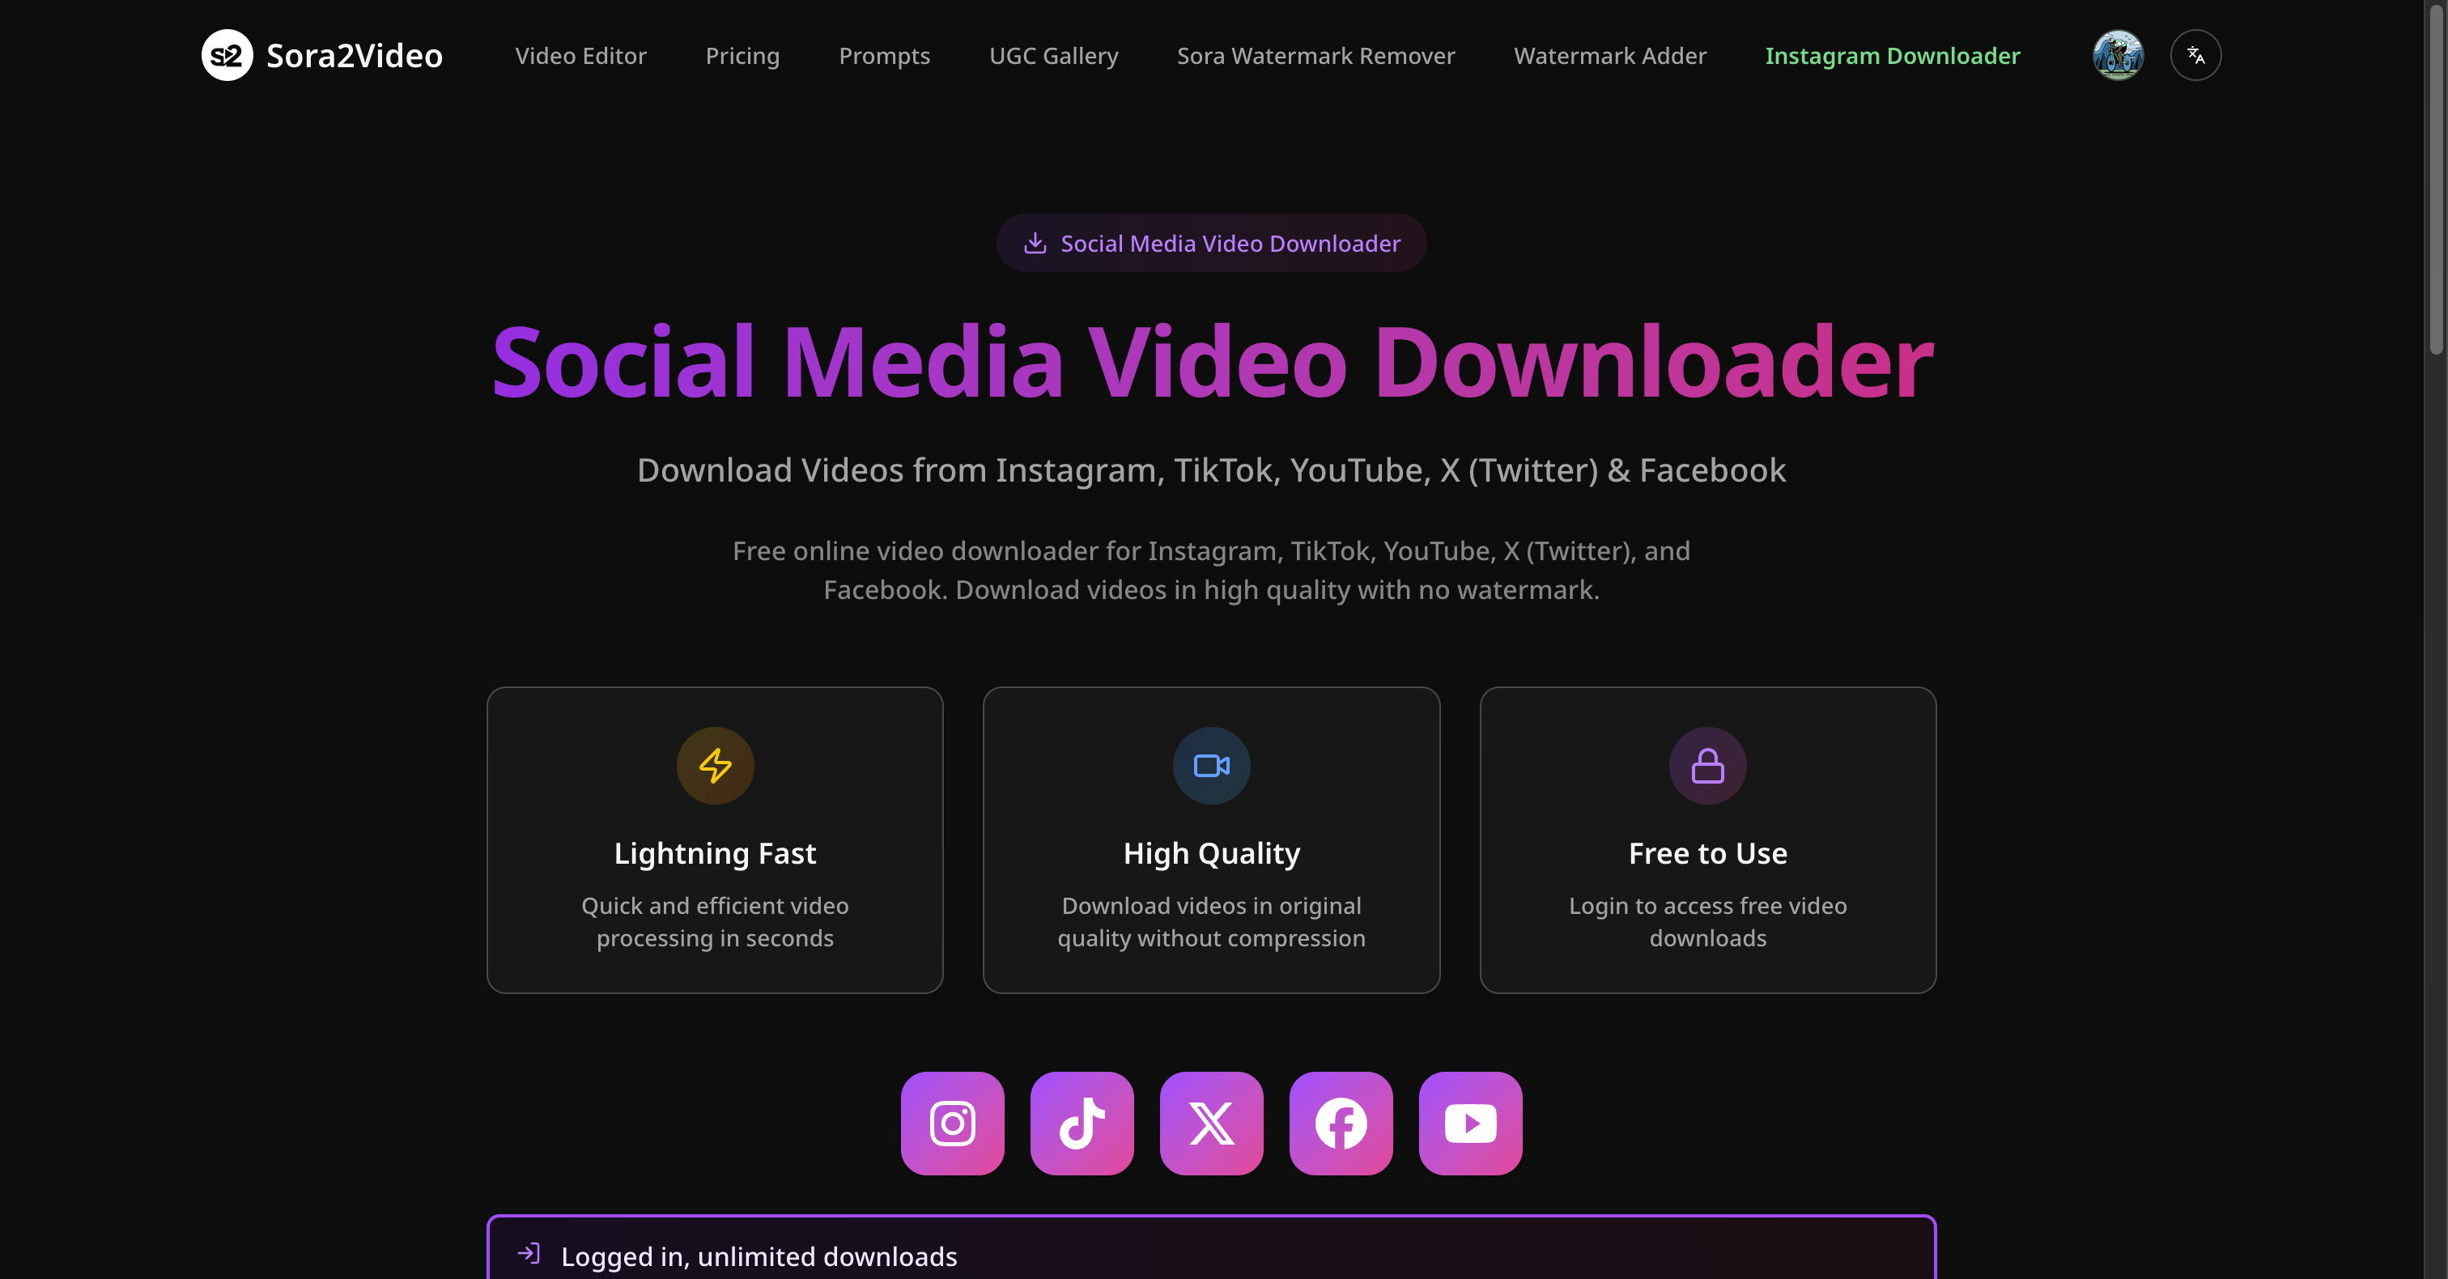The width and height of the screenshot is (2448, 1279).
Task: Click the High Quality camera icon
Action: coord(1212,765)
